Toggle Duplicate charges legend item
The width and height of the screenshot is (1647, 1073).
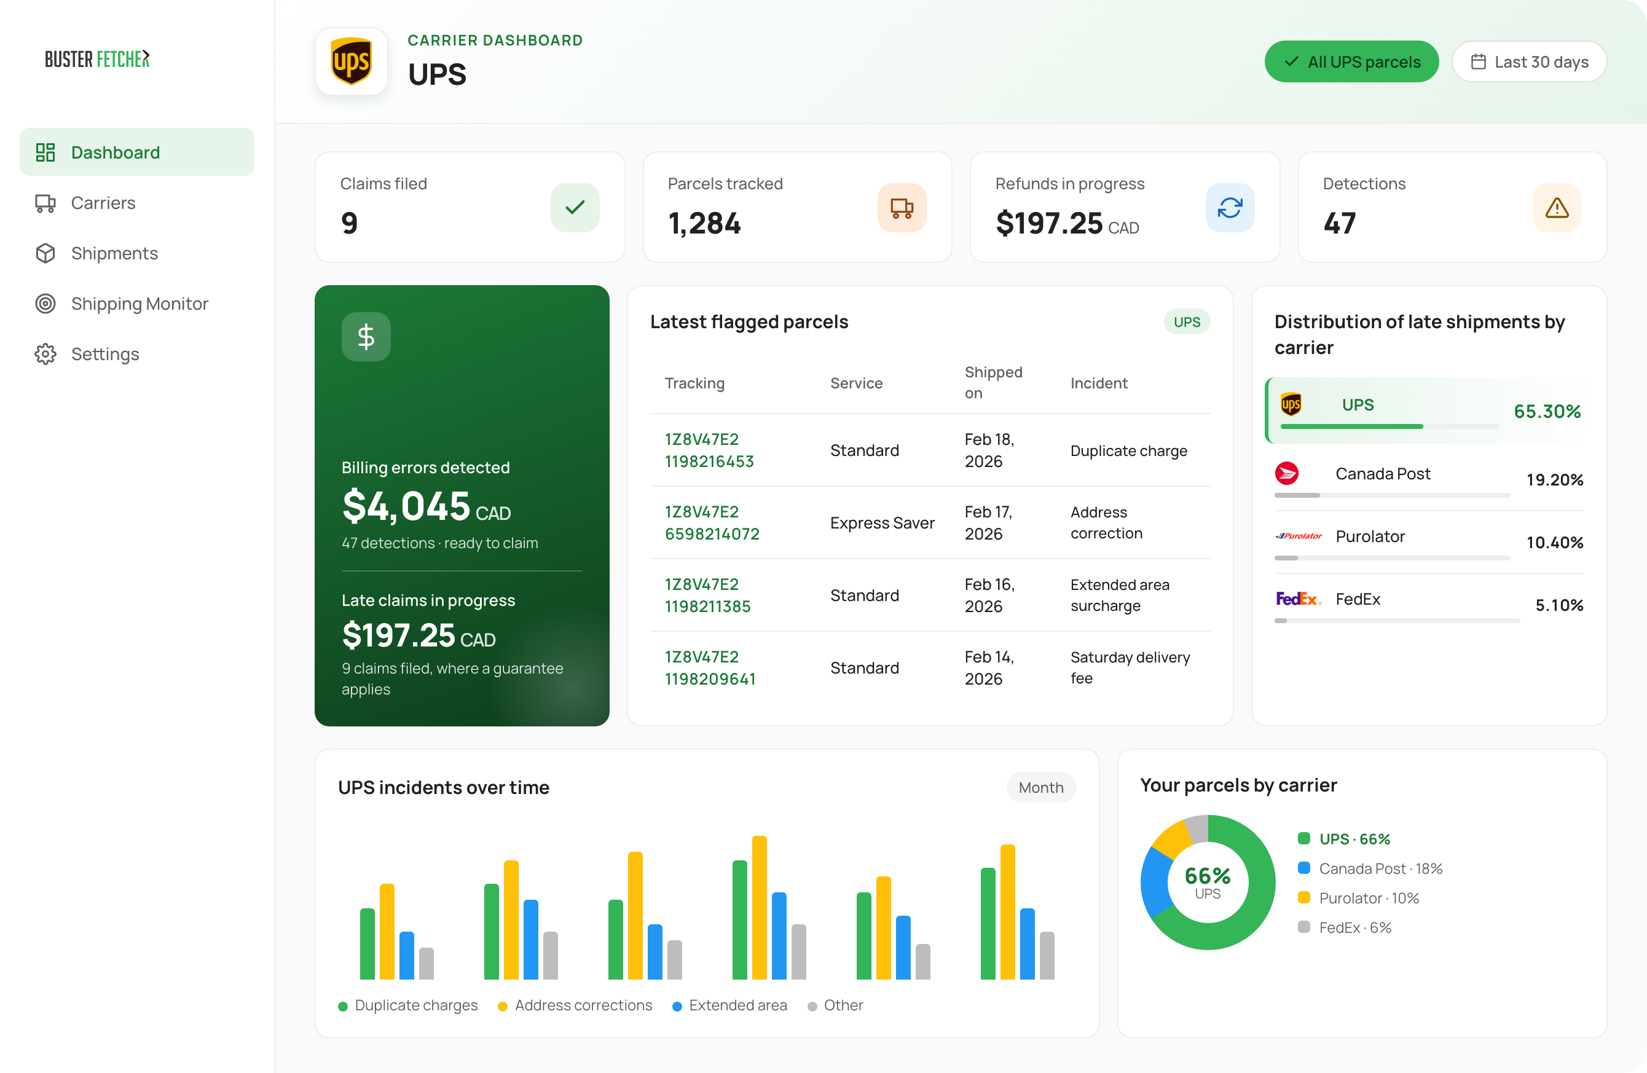[407, 1005]
